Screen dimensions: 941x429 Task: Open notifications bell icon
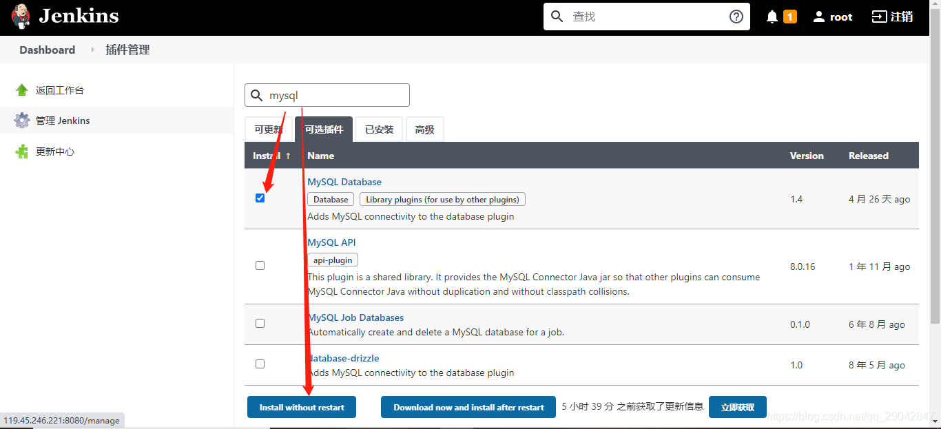(772, 17)
